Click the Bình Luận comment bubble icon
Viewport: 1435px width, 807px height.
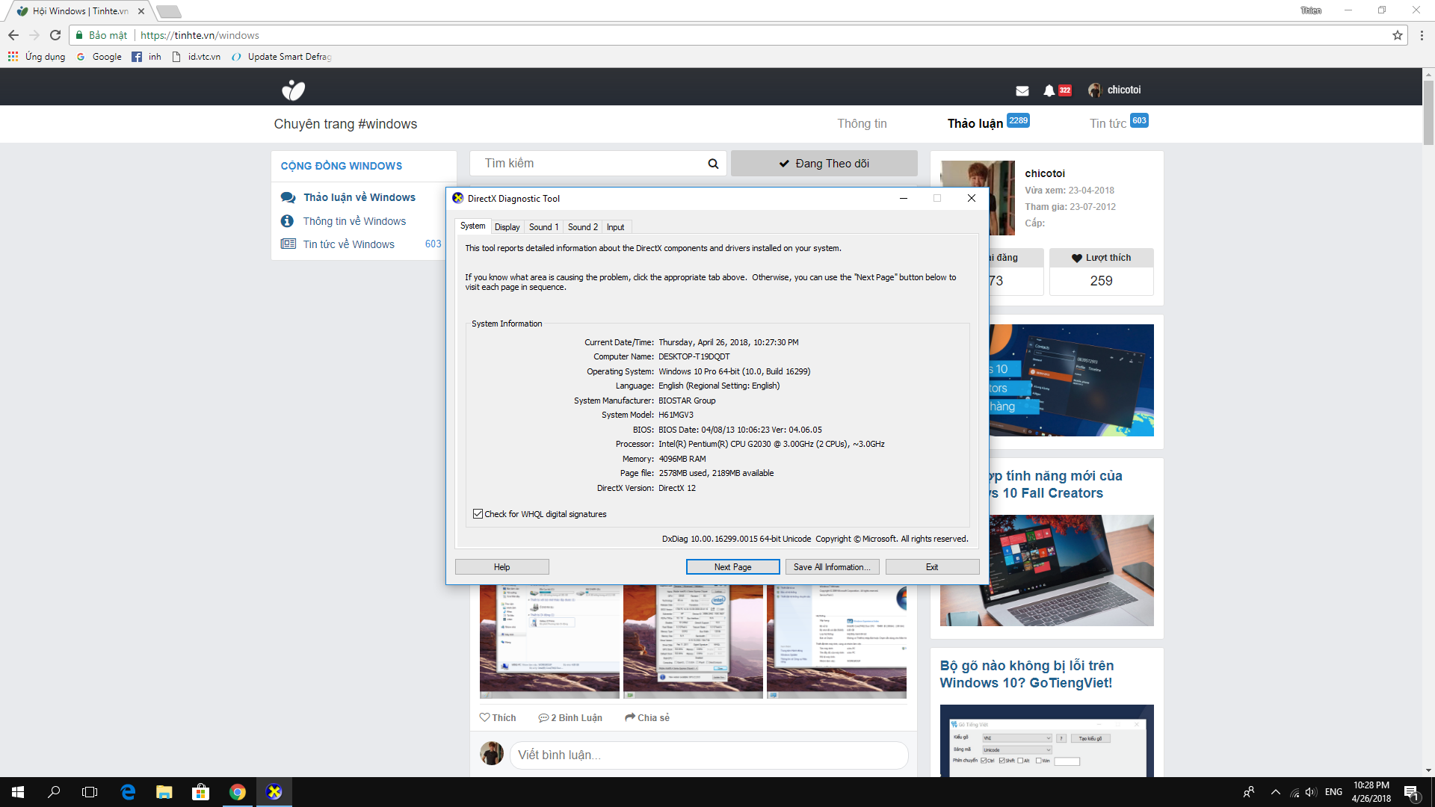[x=543, y=717]
